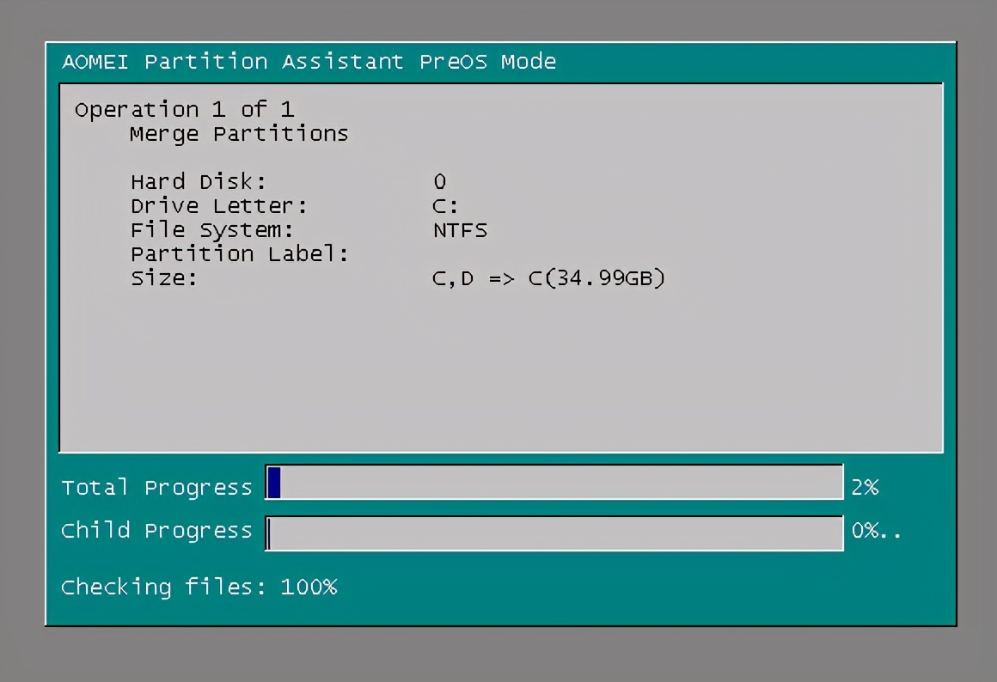997x682 pixels.
Task: Click the '0%..' child progress value
Action: 876,531
